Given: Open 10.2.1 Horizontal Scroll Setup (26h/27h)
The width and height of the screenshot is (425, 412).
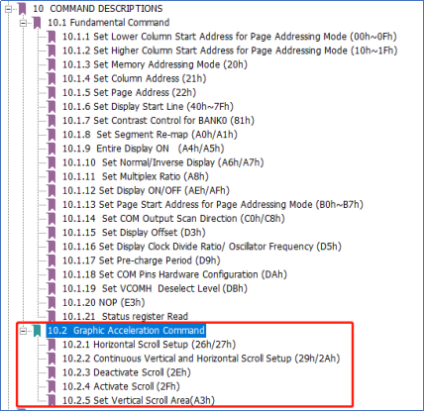Looking at the screenshot, I should pos(150,345).
